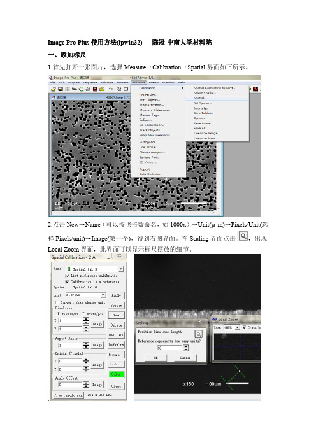Image resolution: width=316 pixels, height=447 pixels.
Task: Click the save disk icon in toolbar
Action: click(x=61, y=89)
